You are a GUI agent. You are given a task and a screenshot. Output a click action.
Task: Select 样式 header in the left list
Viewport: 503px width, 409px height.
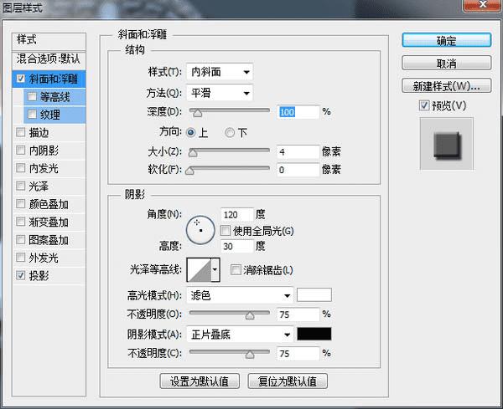pos(49,40)
